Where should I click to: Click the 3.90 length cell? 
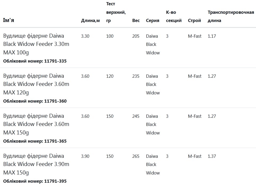(x=85, y=156)
